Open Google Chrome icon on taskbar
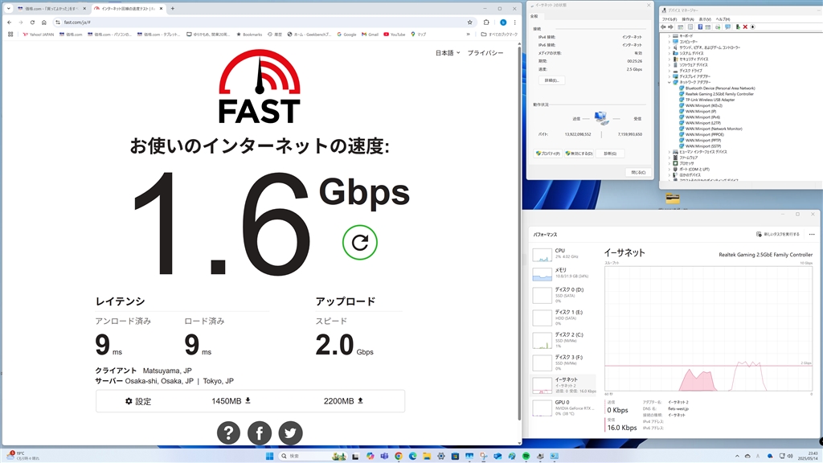The width and height of the screenshot is (823, 463). tap(399, 456)
